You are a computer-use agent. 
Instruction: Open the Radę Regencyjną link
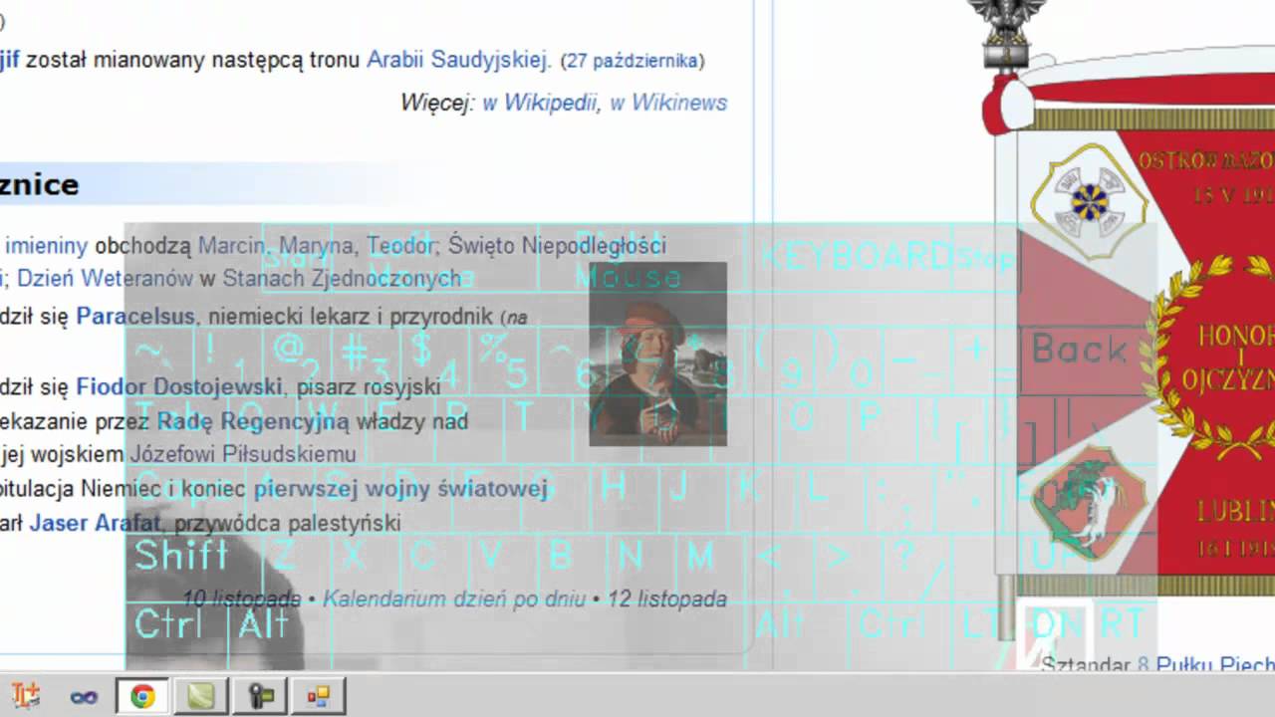(x=253, y=421)
